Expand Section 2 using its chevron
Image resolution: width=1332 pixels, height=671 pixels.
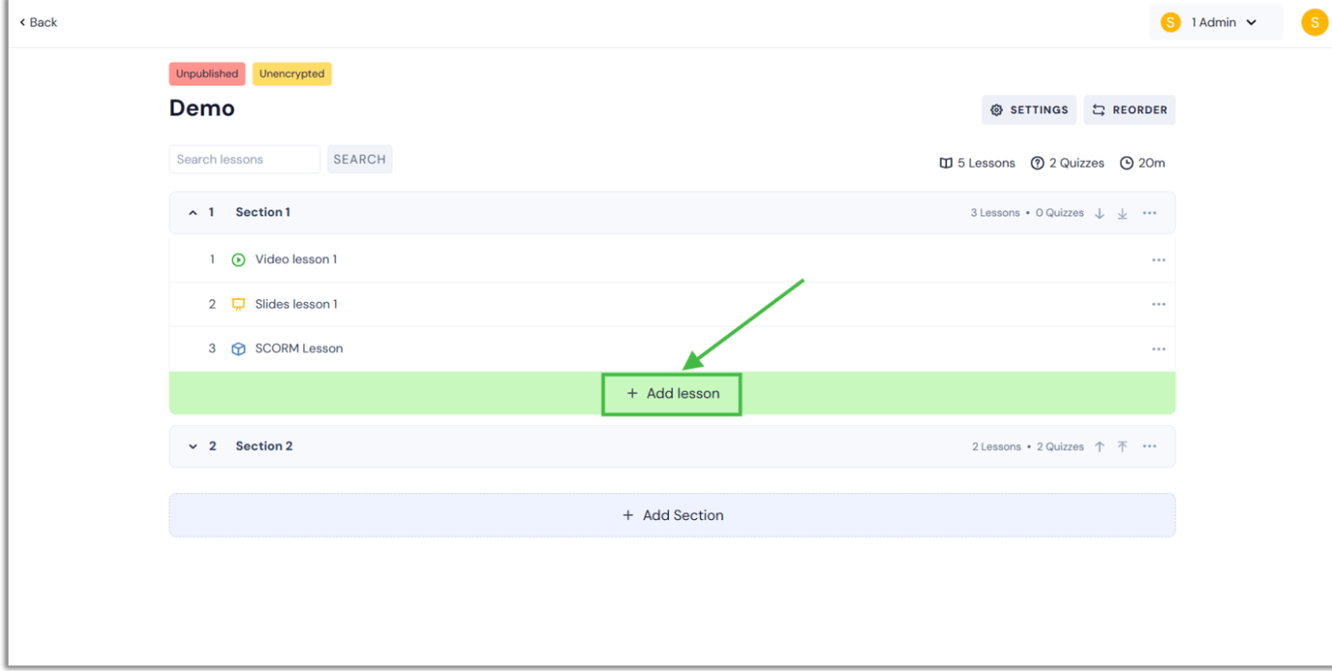click(x=193, y=446)
